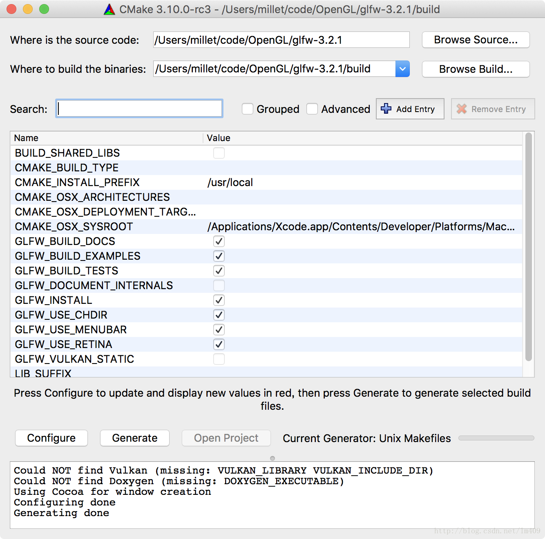Select the BUILD_SHARED_LIBS name cell

[67, 153]
